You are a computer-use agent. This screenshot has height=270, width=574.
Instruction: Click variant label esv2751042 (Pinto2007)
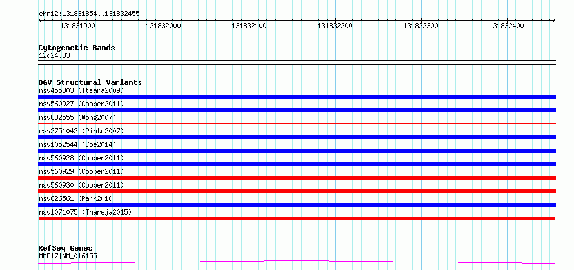click(x=81, y=131)
